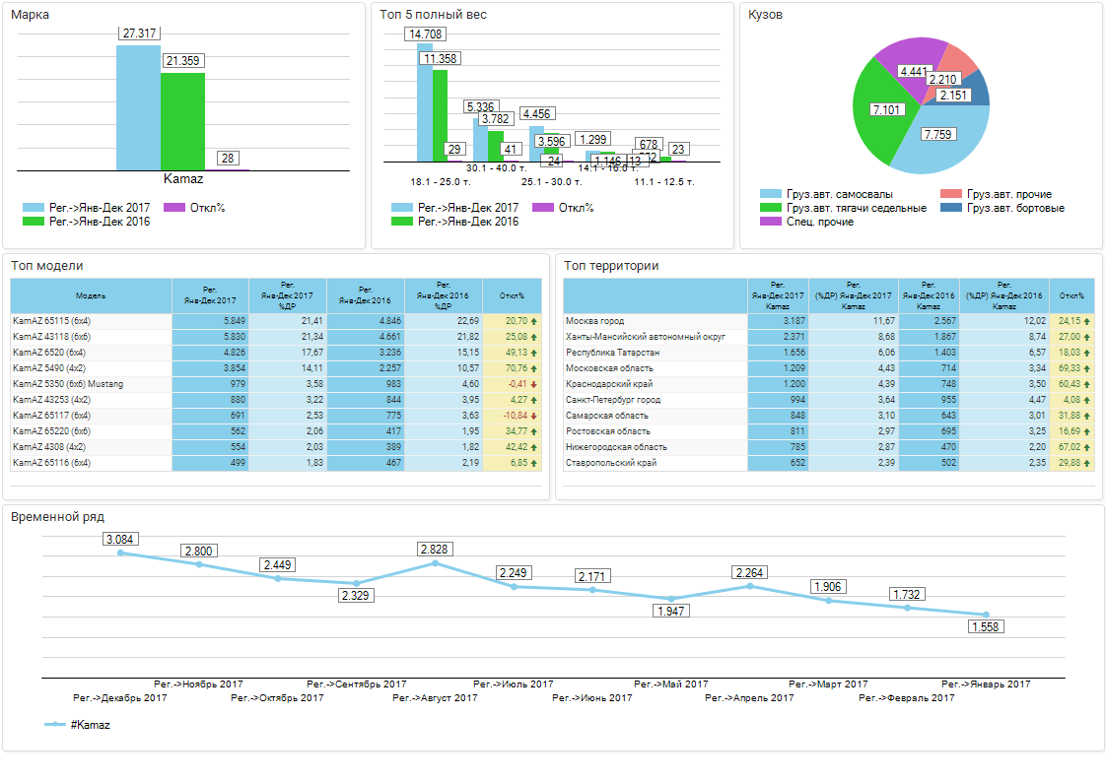Click the 5.849 cell in Топ модели table
The image size is (1106, 781).
point(210,321)
